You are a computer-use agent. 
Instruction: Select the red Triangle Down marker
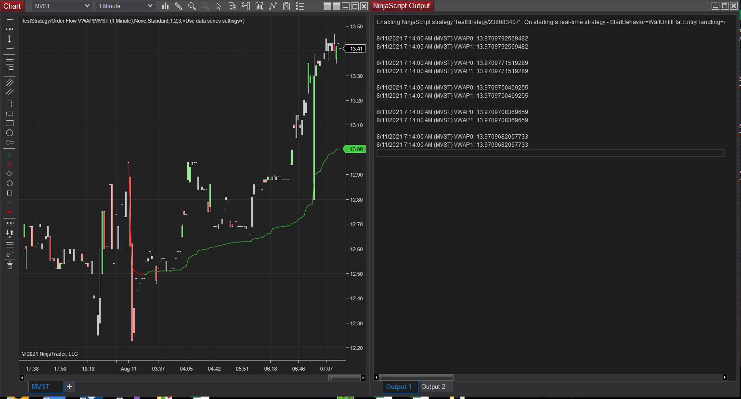click(10, 212)
